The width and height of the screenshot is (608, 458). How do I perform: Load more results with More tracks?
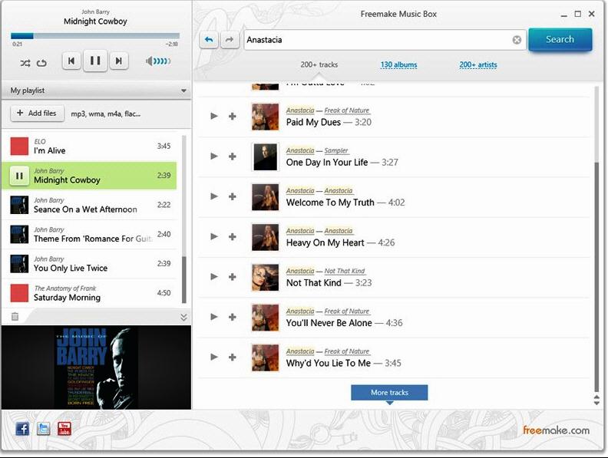[389, 393]
